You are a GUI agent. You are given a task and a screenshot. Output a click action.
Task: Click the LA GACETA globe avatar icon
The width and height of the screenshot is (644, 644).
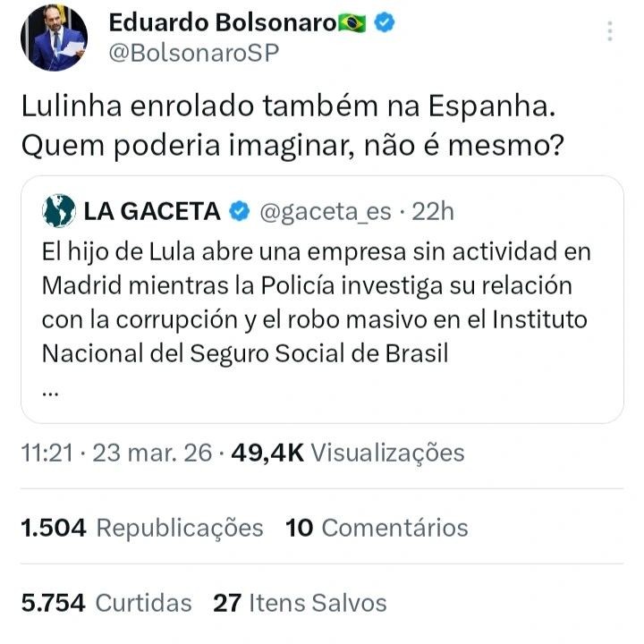click(58, 211)
